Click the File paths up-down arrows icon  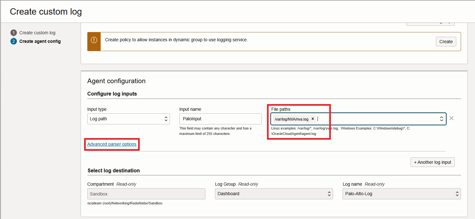pyautogui.click(x=441, y=119)
